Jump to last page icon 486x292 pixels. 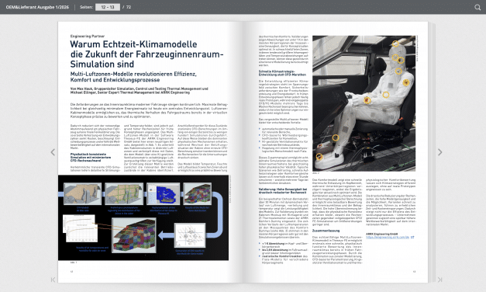click(439, 280)
